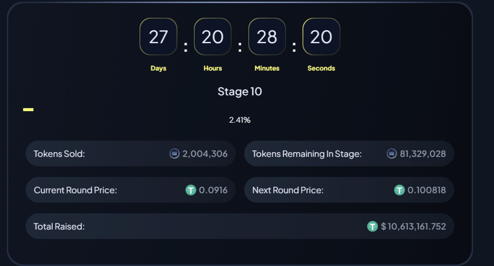Click the 2,004,306 tokens sold value

point(205,154)
